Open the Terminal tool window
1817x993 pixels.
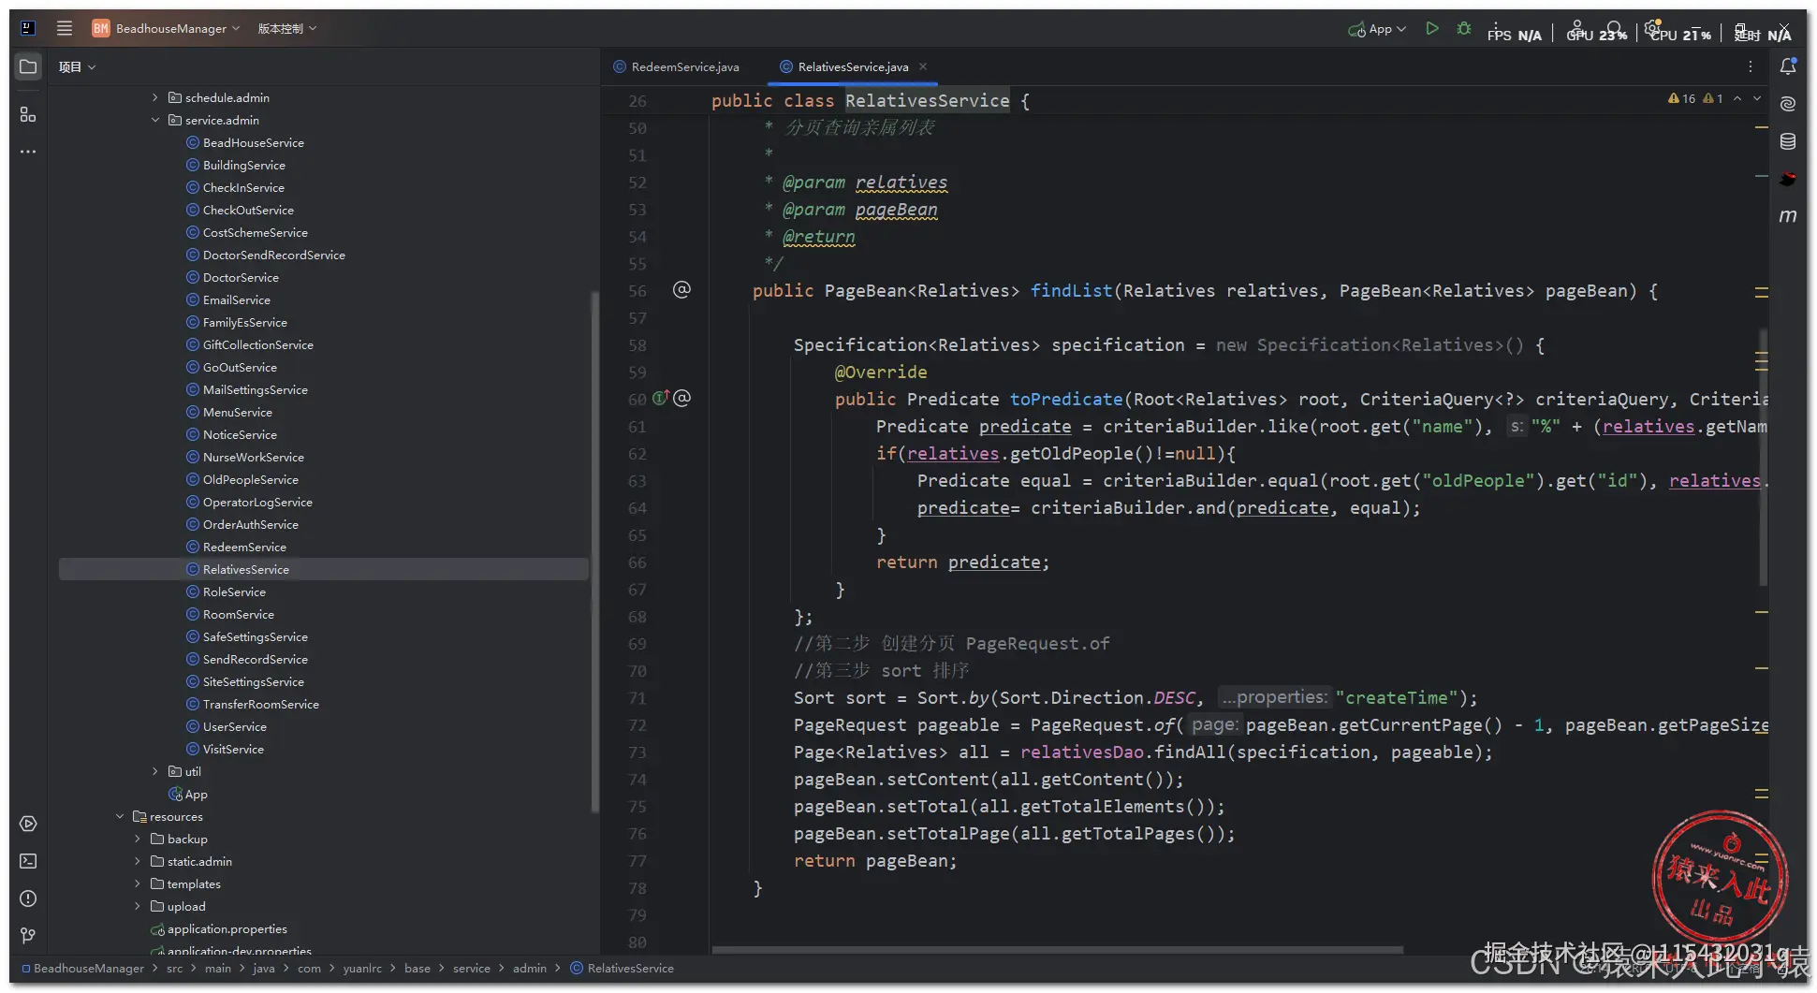(28, 861)
